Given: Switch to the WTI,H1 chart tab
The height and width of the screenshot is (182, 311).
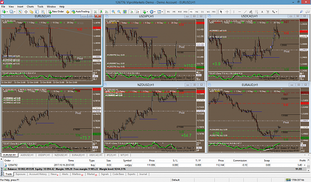Looking at the screenshot, I should (x=124, y=155).
